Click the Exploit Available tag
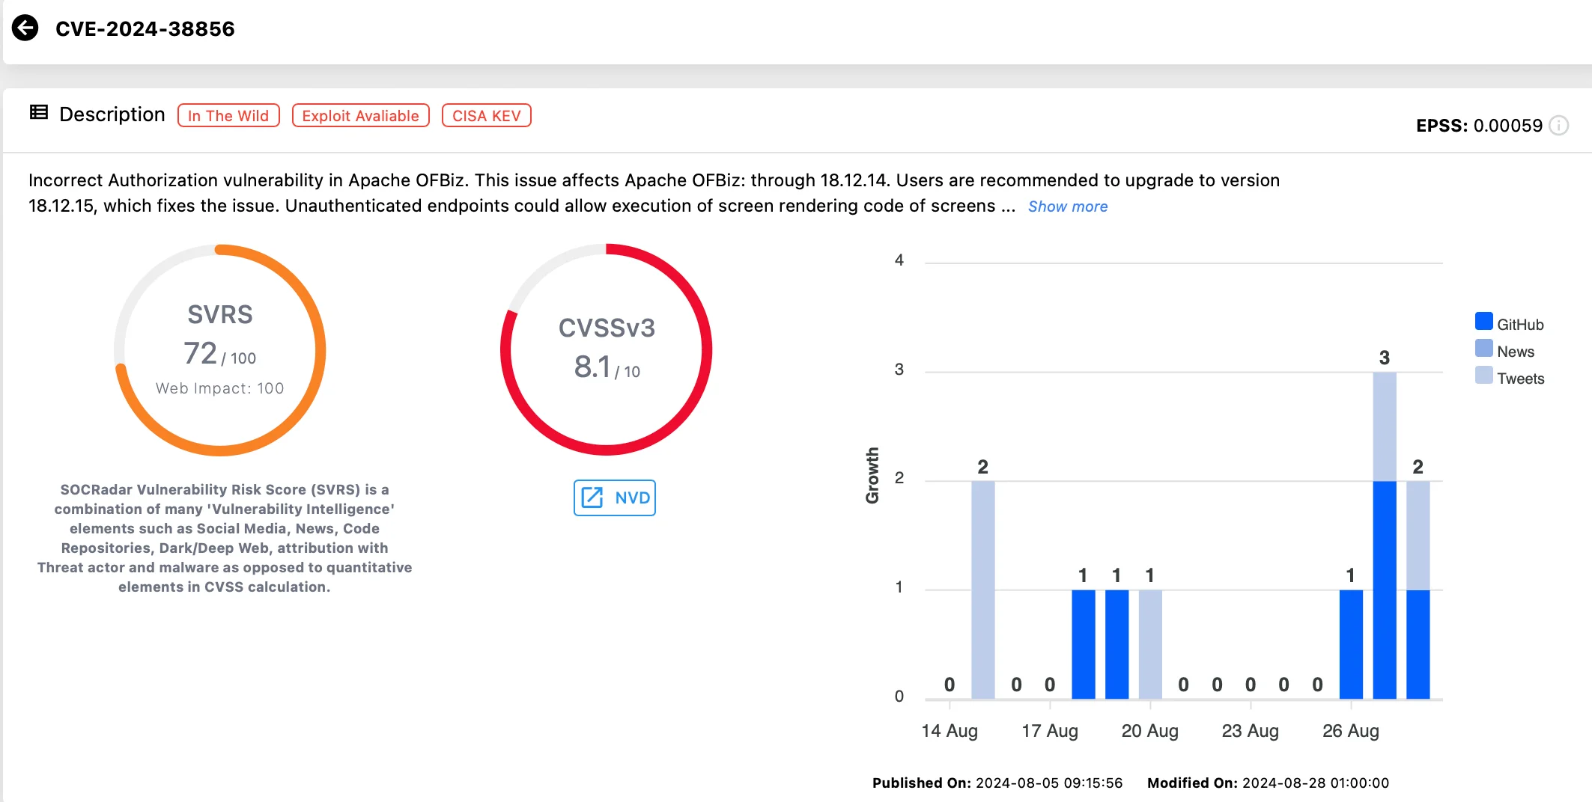Viewport: 1592px width, 802px height. pos(360,115)
